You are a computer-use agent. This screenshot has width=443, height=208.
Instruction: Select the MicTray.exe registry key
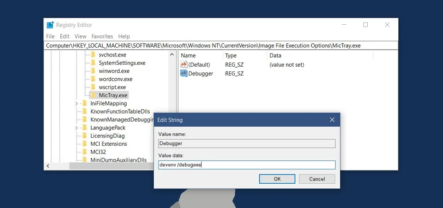[113, 95]
